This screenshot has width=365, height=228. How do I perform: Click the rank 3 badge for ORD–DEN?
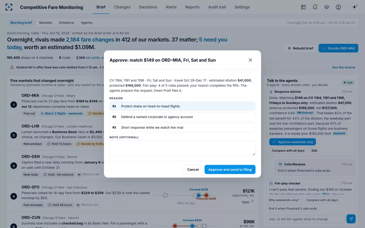click(14, 166)
